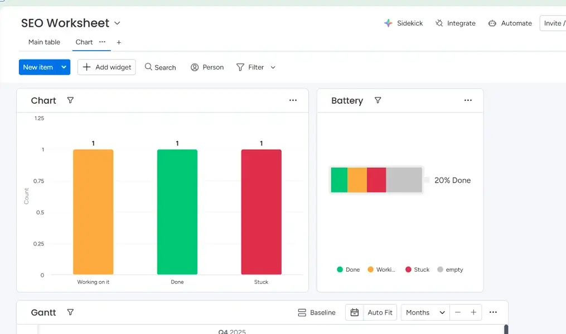Click the Sidekick AI icon
566x334 pixels.
[388, 23]
